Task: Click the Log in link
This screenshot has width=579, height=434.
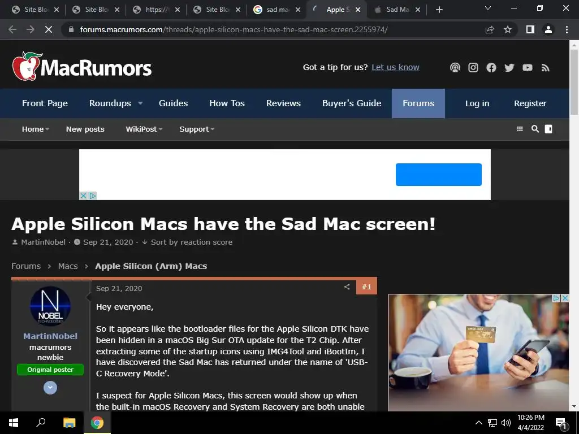Action: (x=477, y=103)
